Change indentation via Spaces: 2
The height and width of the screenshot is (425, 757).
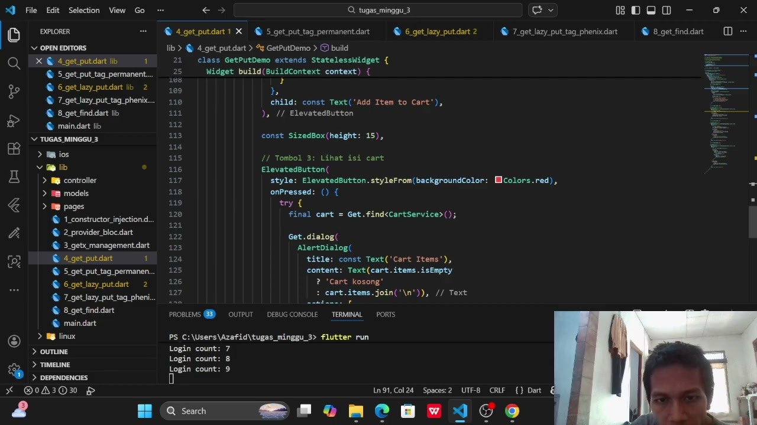[x=437, y=390]
